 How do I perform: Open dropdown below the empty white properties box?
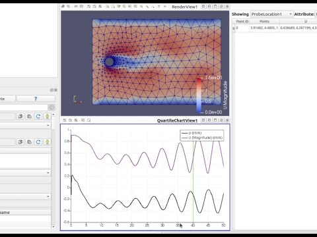[25, 173]
